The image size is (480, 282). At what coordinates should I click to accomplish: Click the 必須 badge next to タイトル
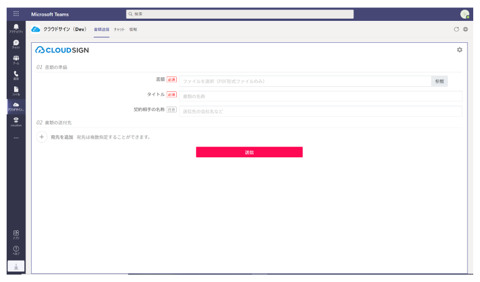(x=172, y=95)
